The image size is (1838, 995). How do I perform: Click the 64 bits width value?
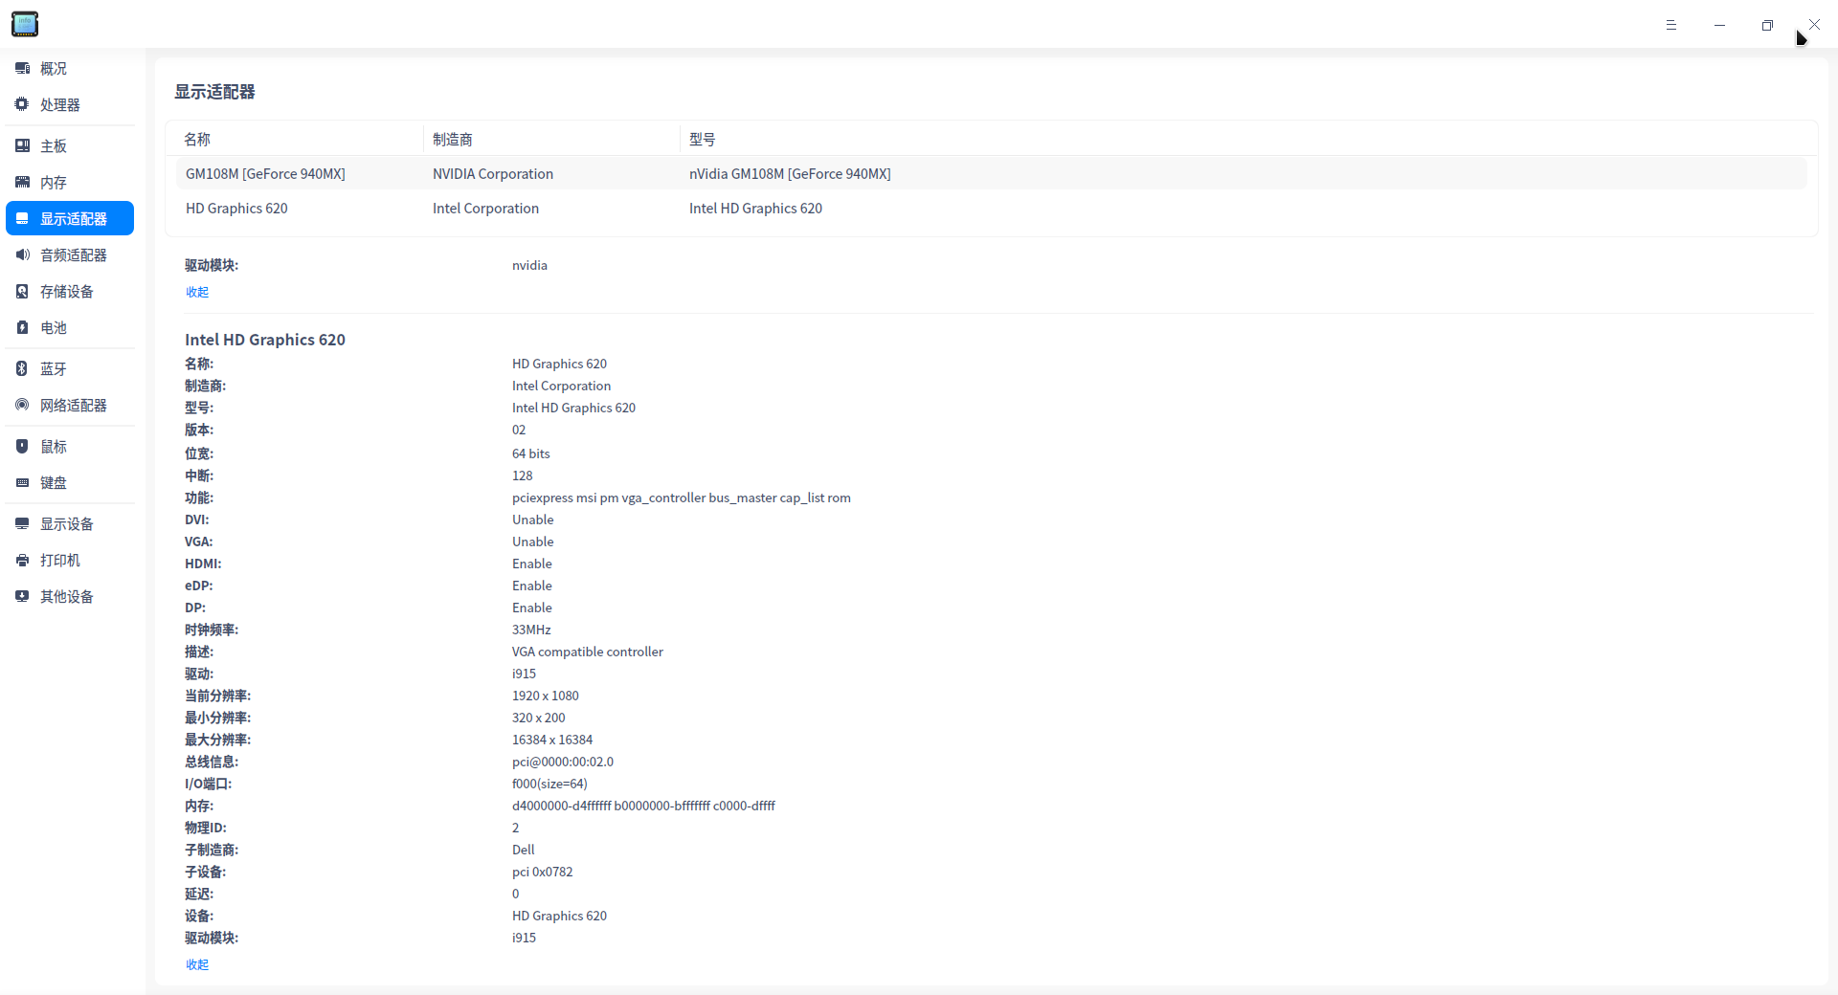(x=531, y=453)
